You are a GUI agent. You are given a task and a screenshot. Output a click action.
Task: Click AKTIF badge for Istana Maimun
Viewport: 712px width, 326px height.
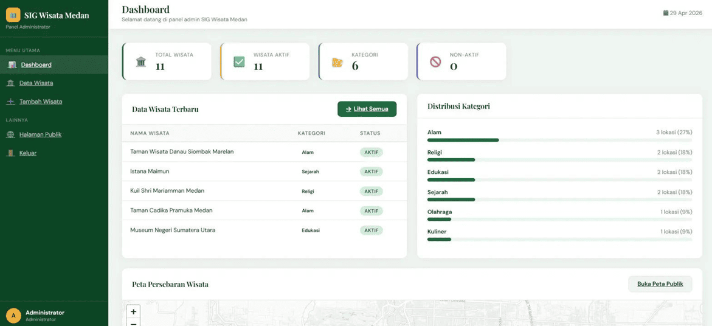coord(372,172)
